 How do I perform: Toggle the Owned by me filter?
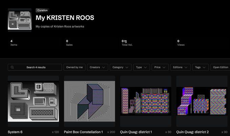pyautogui.click(x=74, y=67)
